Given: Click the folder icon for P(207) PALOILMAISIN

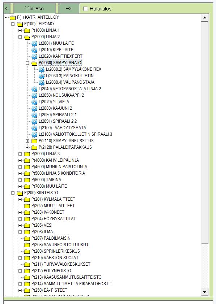Looking at the screenshot, I should [27, 238].
